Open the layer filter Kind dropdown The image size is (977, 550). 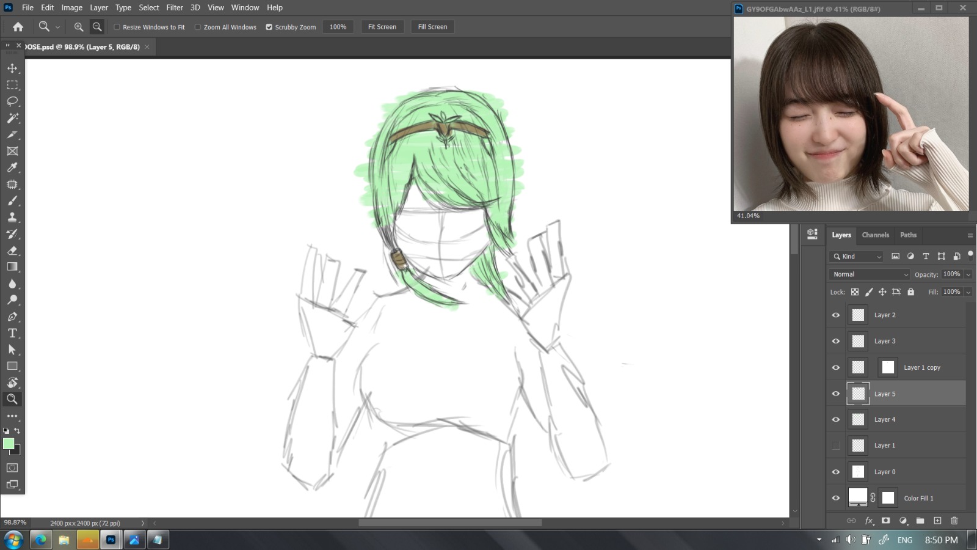pos(857,257)
